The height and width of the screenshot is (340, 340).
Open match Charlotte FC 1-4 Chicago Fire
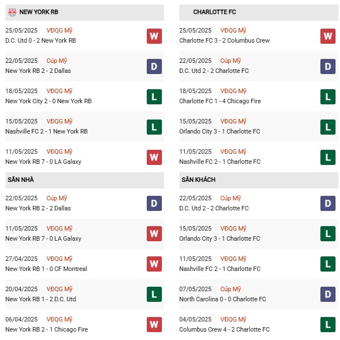coord(220,101)
